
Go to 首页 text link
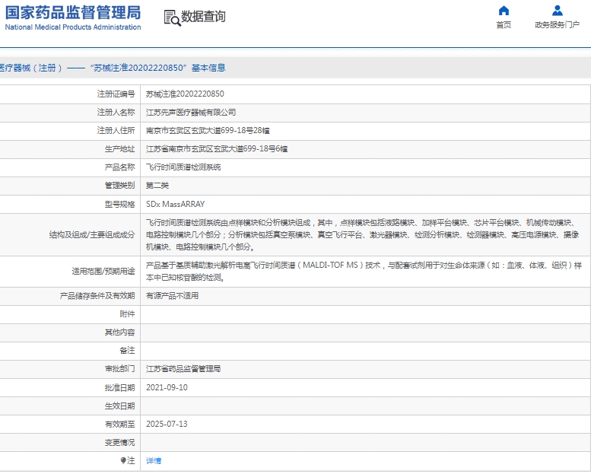pyautogui.click(x=504, y=25)
